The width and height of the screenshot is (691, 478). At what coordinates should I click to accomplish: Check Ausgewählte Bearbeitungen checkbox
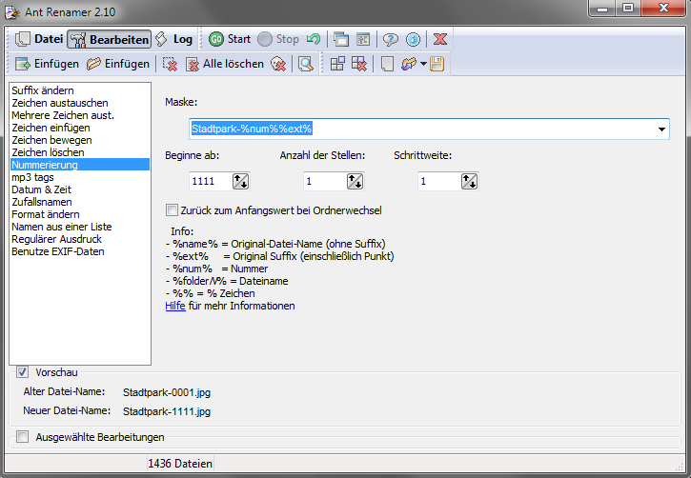(x=23, y=437)
